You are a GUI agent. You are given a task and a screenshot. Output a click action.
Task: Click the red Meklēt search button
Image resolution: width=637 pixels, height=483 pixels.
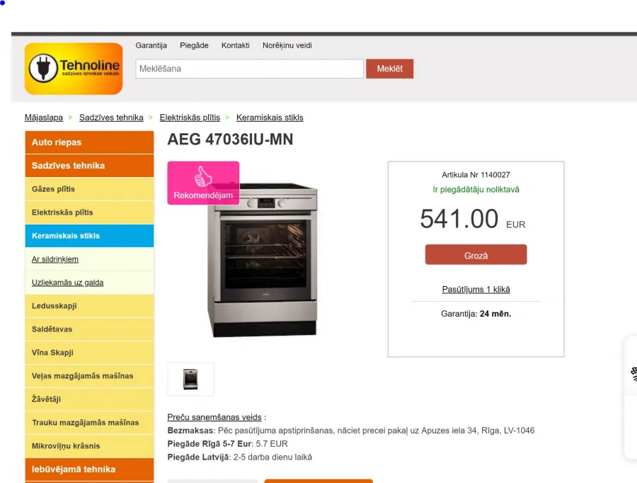[x=389, y=69]
